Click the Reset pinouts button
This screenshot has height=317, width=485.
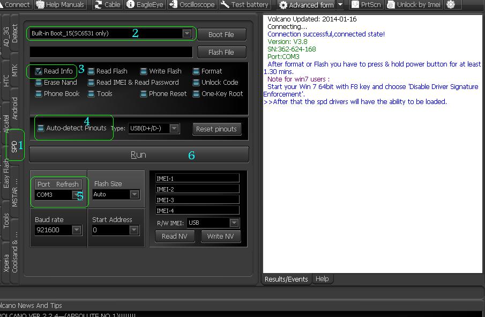coord(217,129)
